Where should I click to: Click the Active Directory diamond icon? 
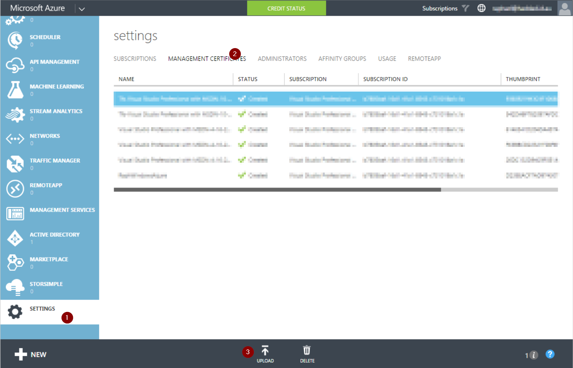(x=15, y=238)
